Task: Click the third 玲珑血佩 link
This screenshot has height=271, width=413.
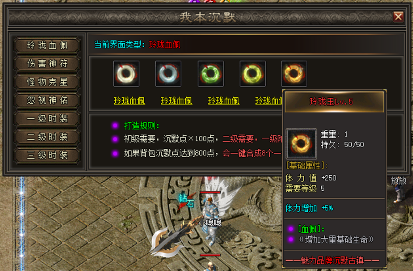Action: pos(224,100)
